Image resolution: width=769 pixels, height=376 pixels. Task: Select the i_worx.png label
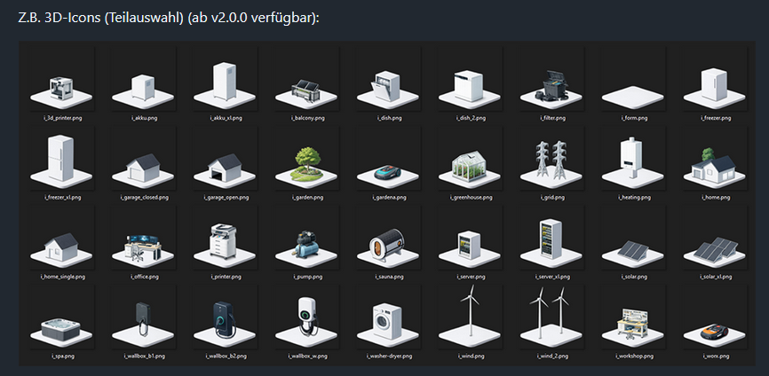point(716,356)
